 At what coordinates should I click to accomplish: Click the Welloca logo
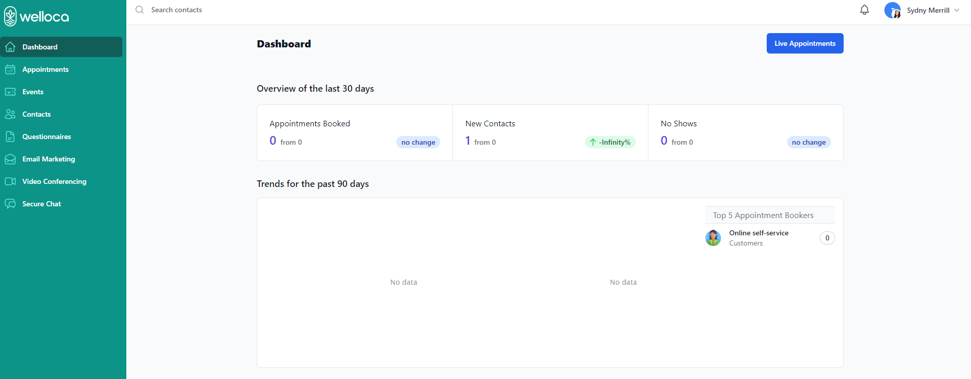[x=37, y=16]
